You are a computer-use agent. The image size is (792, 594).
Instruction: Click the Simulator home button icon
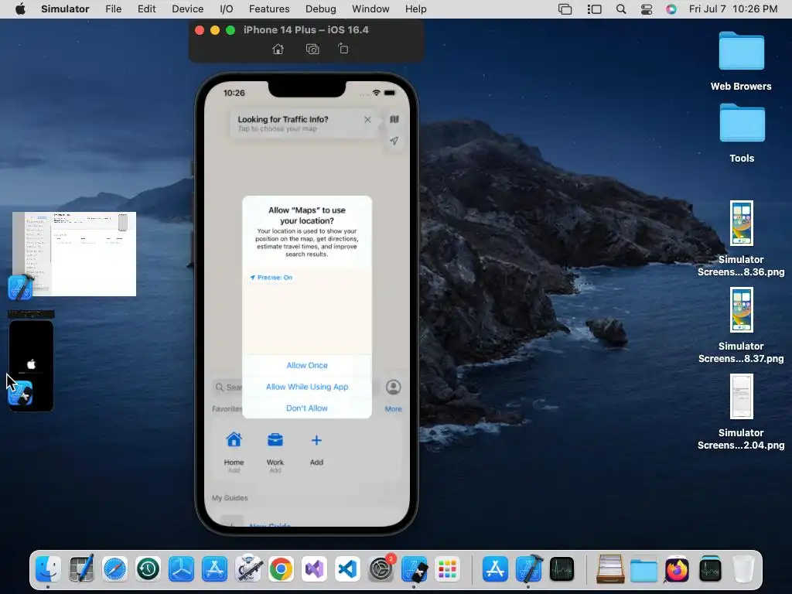[278, 49]
